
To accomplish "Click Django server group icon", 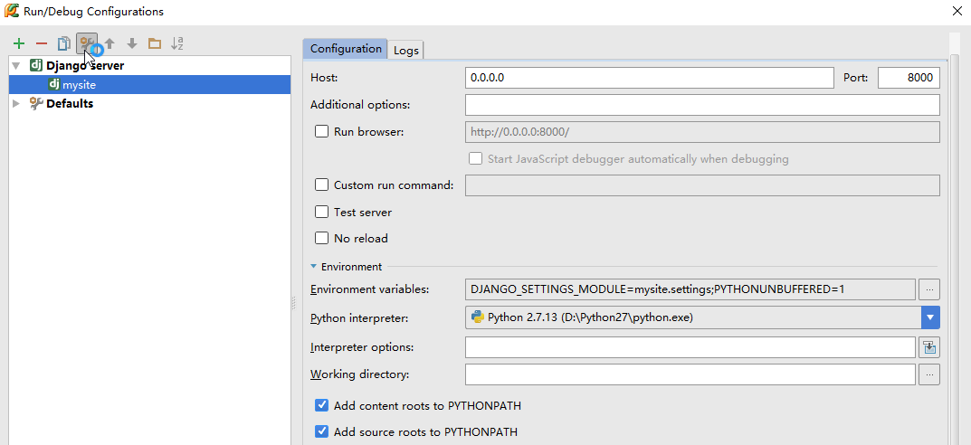I will [x=36, y=65].
